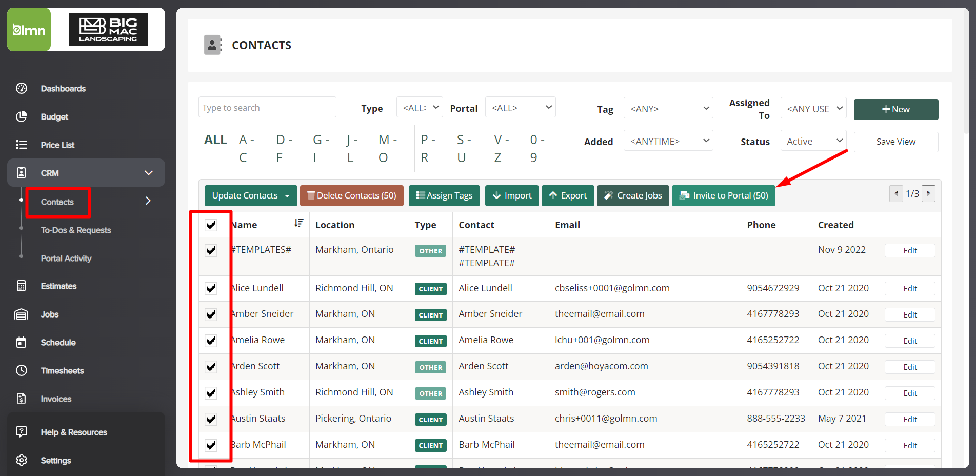
Task: Click the Type to search field
Action: [x=267, y=107]
